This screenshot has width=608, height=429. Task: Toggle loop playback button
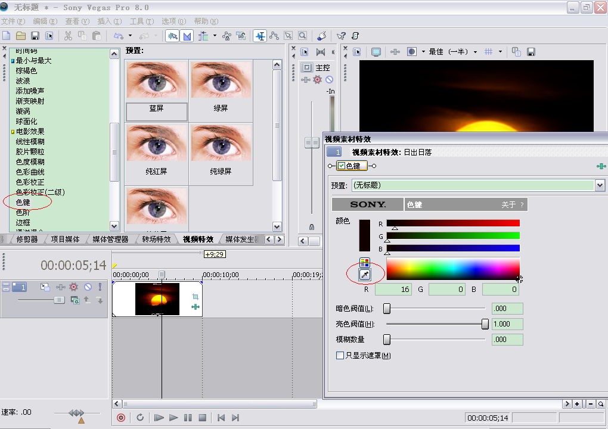click(x=140, y=417)
